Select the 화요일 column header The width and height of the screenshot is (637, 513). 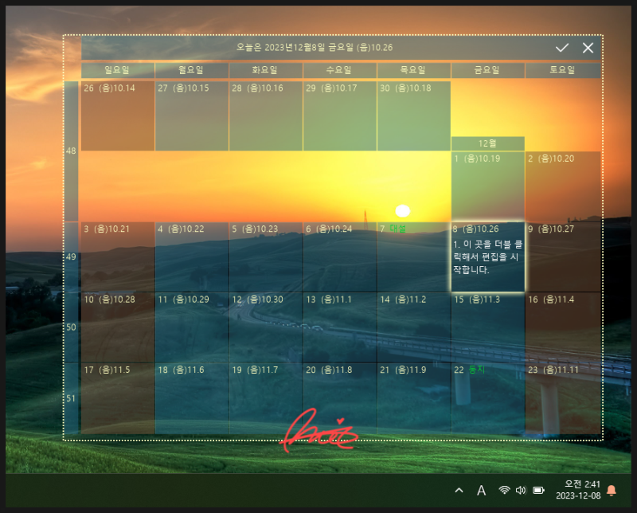pyautogui.click(x=266, y=70)
